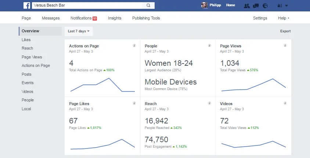
Task: Switch to the Insights tab
Action: (x=115, y=18)
